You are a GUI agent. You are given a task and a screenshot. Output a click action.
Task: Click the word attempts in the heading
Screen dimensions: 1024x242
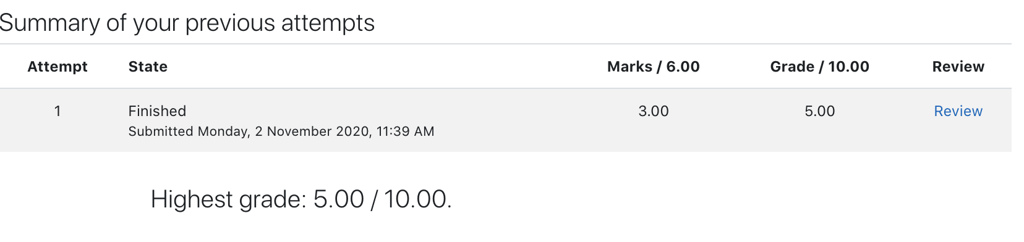pyautogui.click(x=328, y=23)
